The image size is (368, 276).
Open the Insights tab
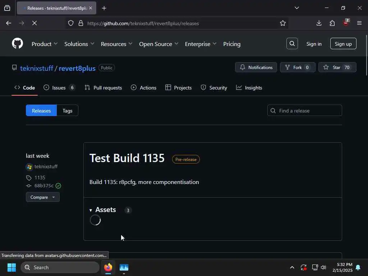249,88
